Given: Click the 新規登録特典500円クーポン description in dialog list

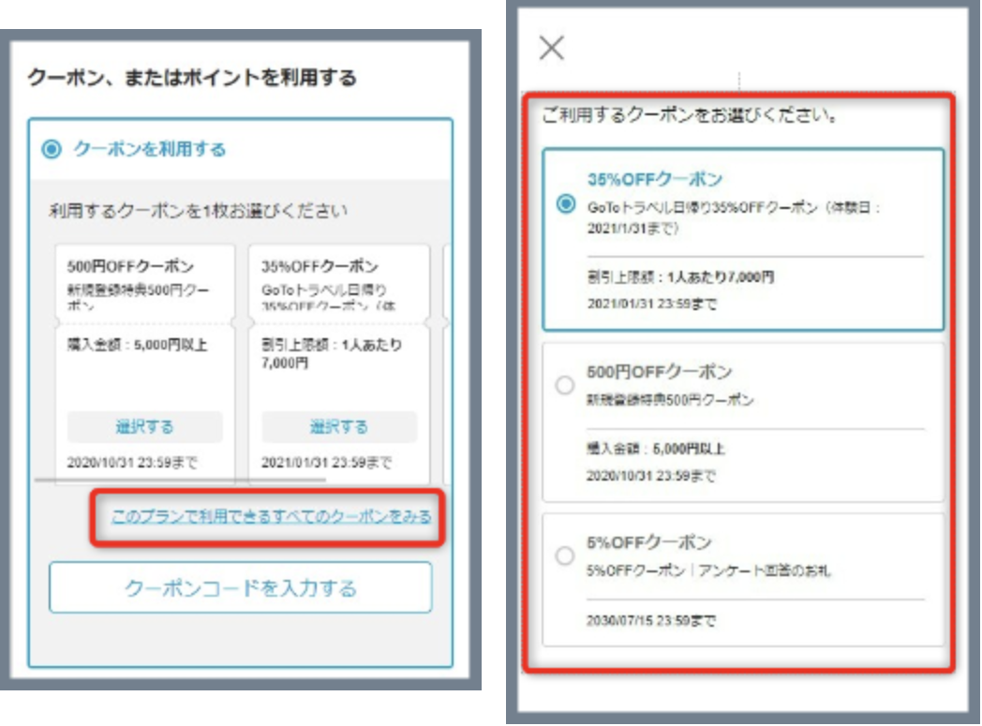Looking at the screenshot, I should (x=670, y=400).
